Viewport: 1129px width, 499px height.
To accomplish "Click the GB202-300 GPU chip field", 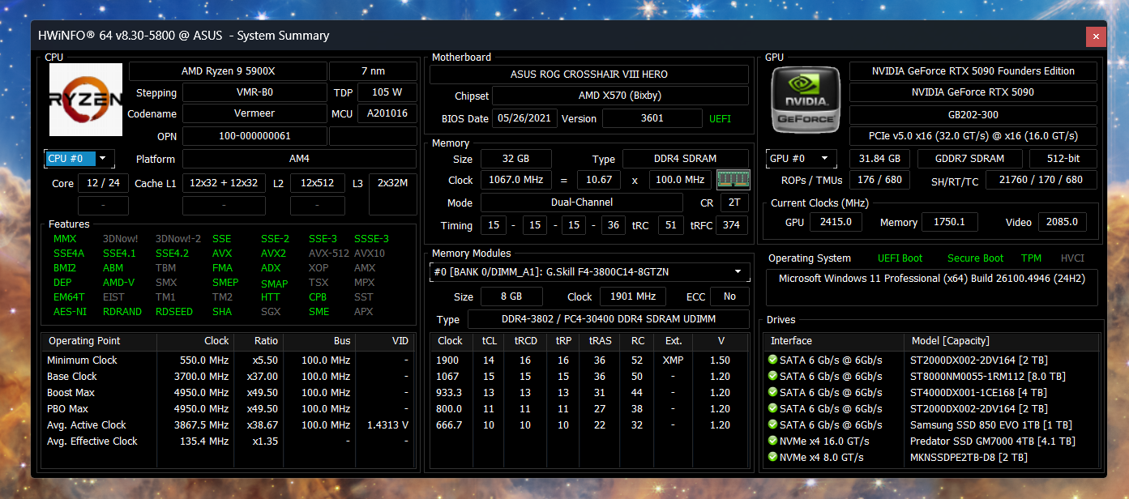I will point(973,115).
